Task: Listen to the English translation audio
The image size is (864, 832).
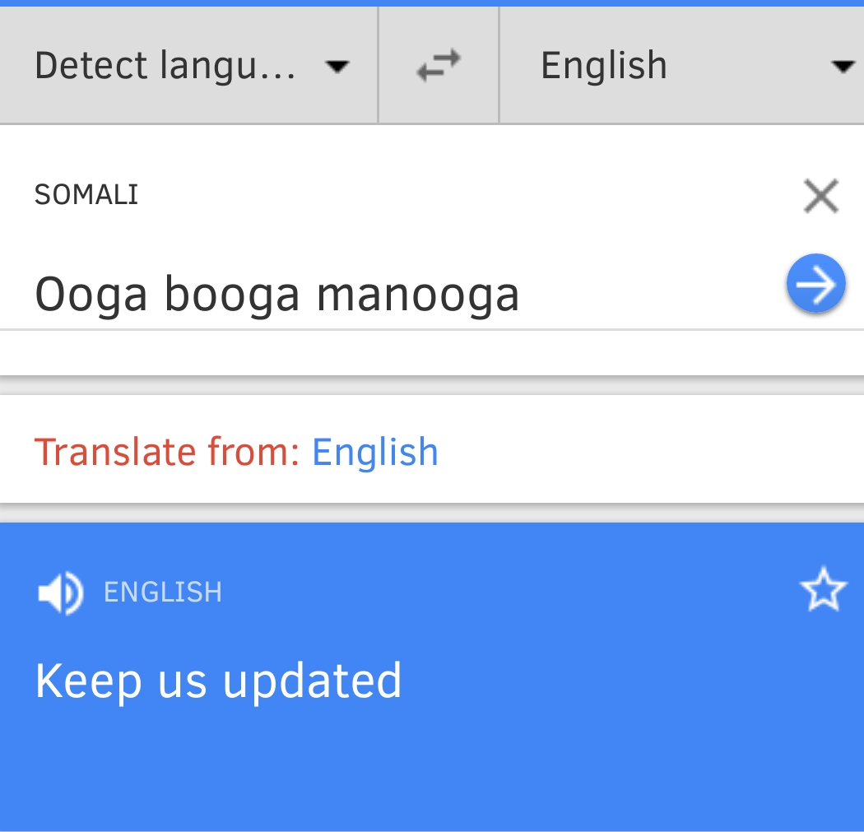Action: point(59,593)
